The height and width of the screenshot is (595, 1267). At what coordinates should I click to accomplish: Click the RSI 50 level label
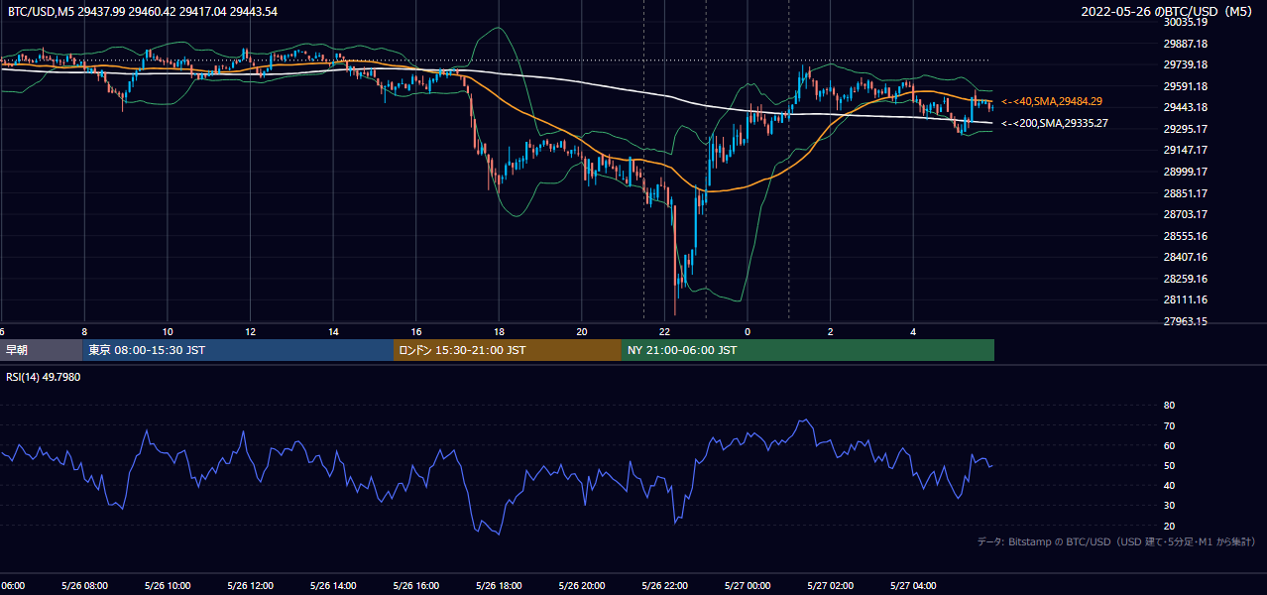pyautogui.click(x=1169, y=466)
